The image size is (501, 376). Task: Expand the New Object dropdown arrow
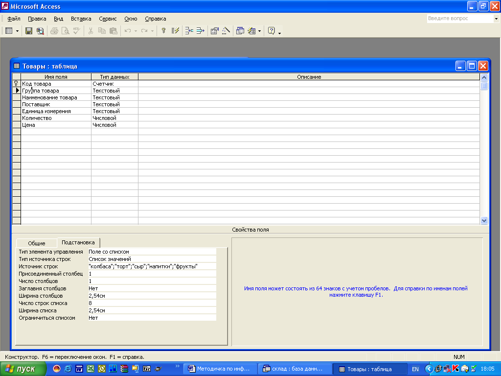259,31
